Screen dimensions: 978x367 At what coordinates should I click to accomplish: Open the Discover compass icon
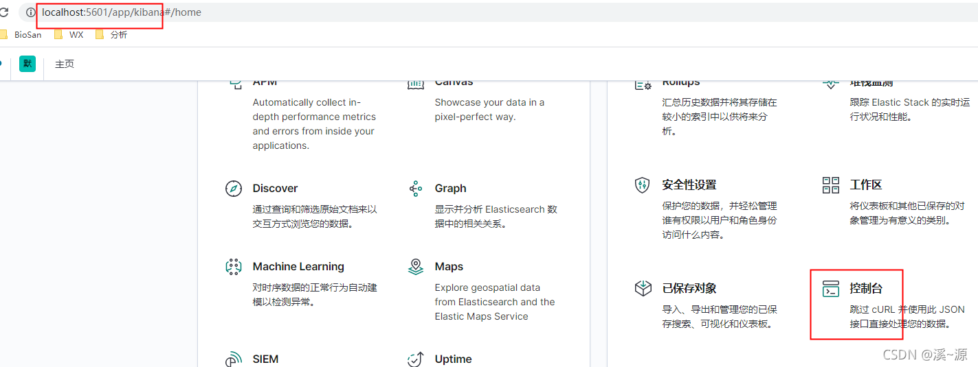click(x=234, y=189)
